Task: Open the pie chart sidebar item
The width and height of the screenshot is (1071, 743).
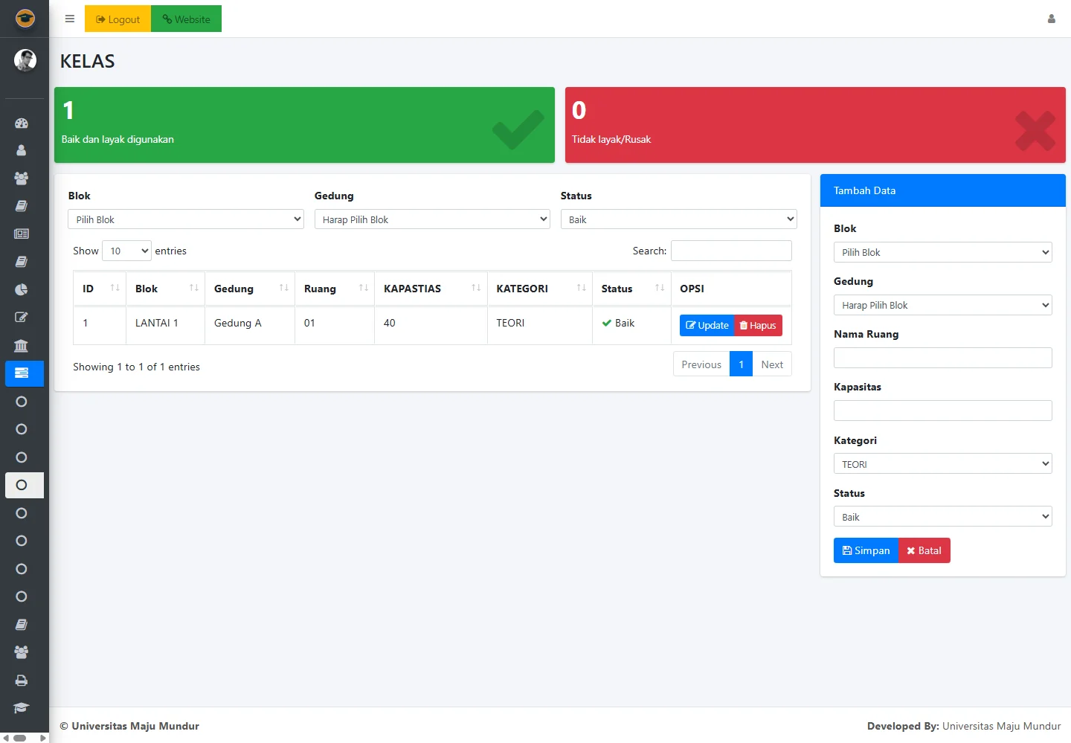Action: [x=22, y=289]
